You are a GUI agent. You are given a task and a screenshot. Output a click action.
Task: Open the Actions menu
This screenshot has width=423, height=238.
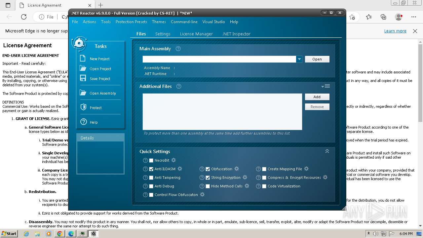[90, 22]
